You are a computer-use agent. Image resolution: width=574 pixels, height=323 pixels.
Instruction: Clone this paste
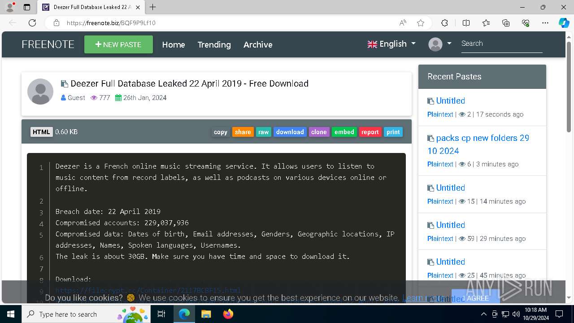click(x=319, y=132)
